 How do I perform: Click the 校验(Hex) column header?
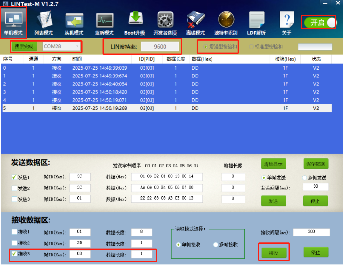[x=285, y=59]
